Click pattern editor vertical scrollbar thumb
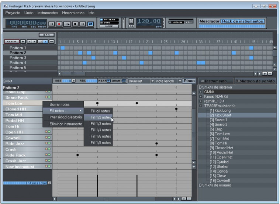The height and width of the screenshot is (204, 280). (194, 134)
